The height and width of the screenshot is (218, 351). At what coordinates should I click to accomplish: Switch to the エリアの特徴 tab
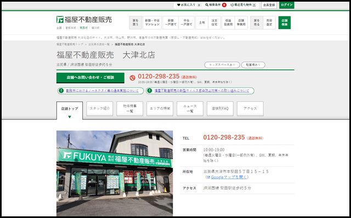coord(160,108)
